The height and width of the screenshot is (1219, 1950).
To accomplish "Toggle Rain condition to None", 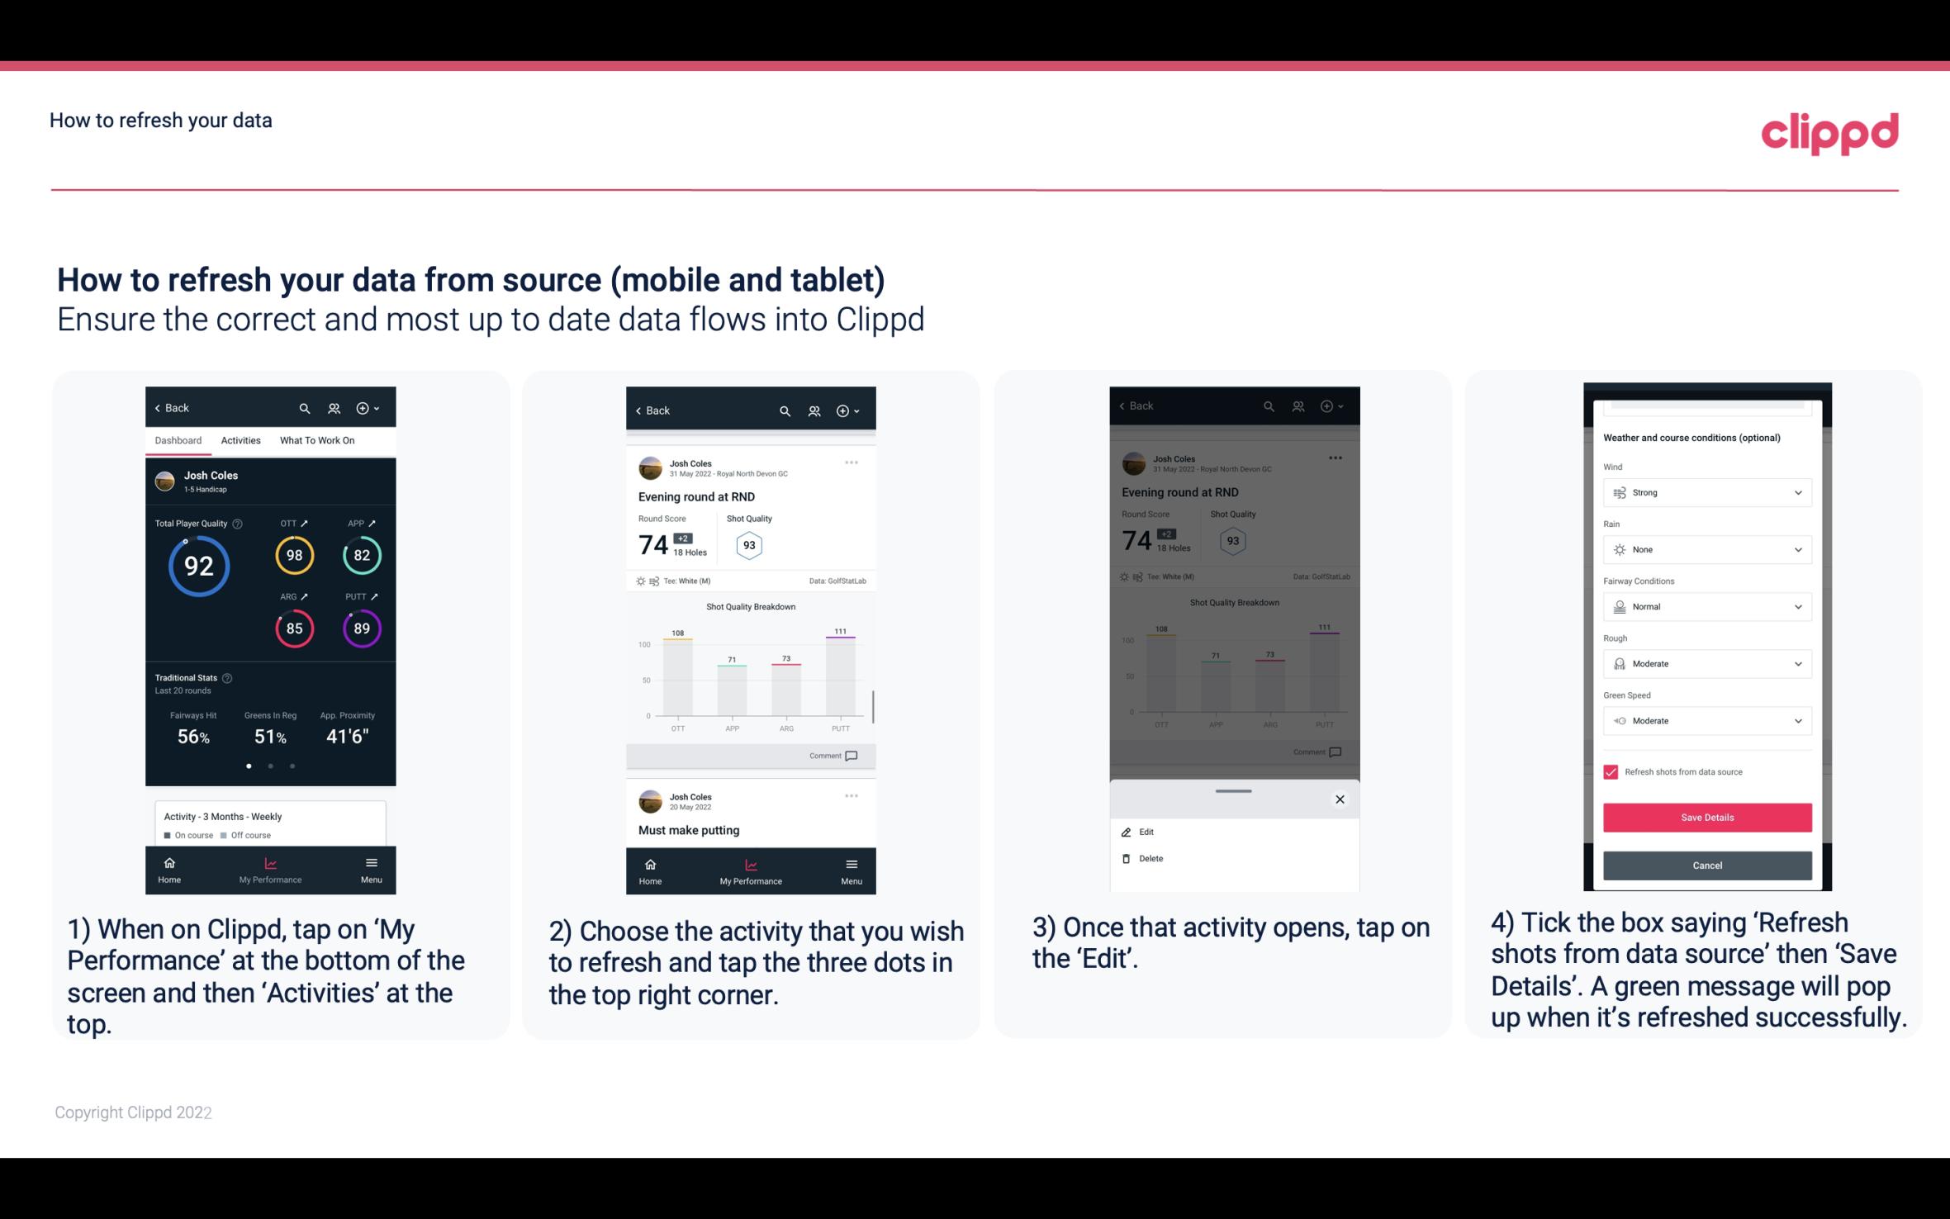I will (x=1706, y=549).
